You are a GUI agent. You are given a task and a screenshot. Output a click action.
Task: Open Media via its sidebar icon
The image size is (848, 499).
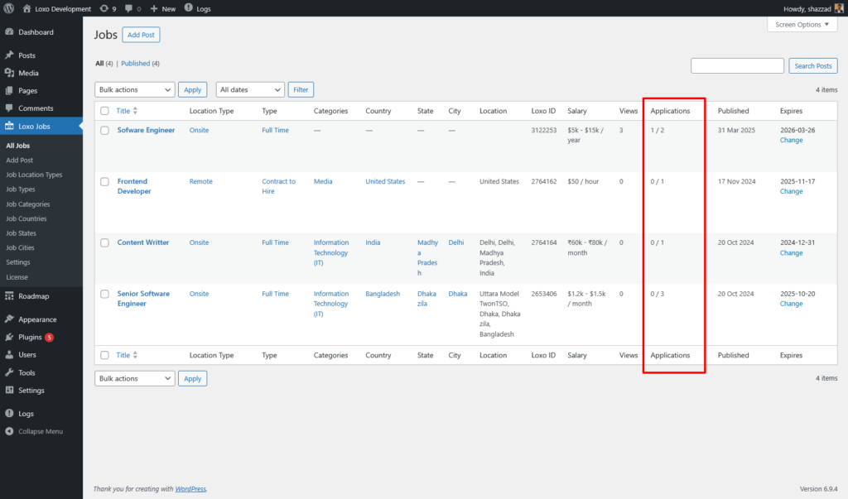coord(9,73)
